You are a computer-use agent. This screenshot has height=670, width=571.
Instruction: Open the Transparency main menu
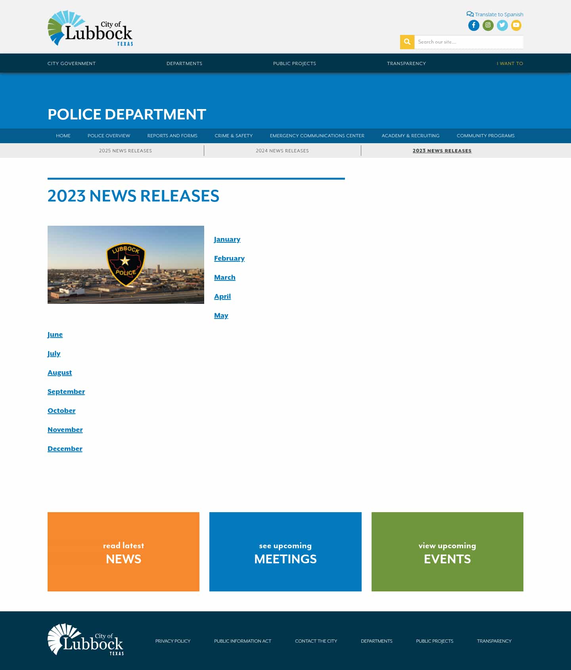click(406, 63)
